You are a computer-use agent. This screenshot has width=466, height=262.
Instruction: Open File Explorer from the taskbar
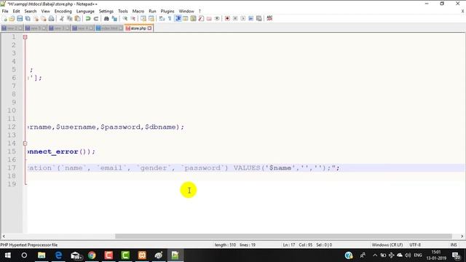(x=42, y=255)
